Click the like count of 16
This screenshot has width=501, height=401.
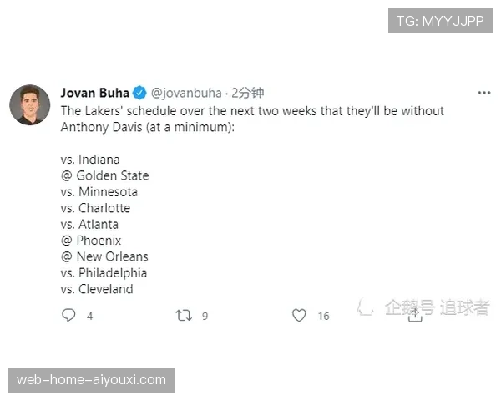click(x=323, y=317)
